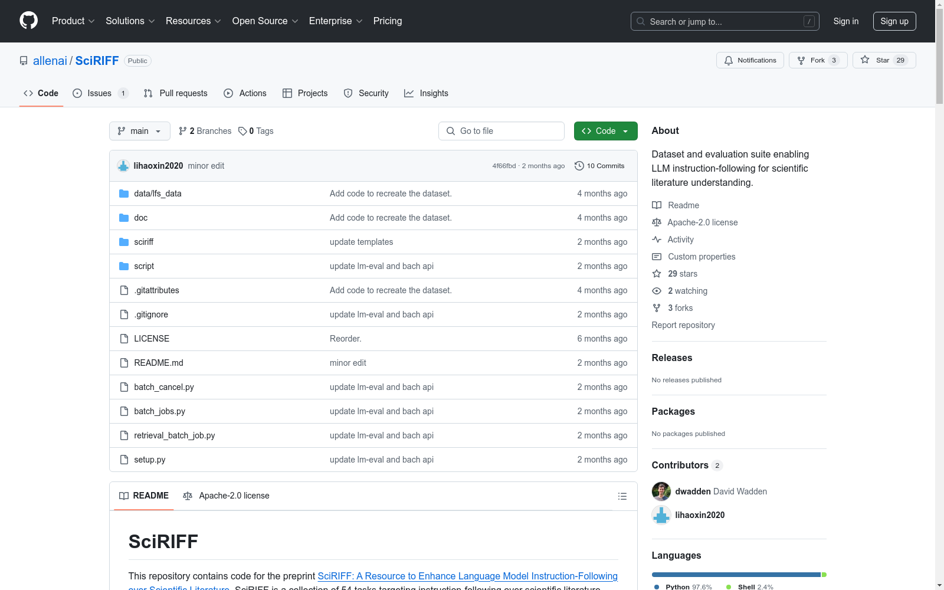The height and width of the screenshot is (590, 944).
Task: Switch to the Issues tab
Action: pyautogui.click(x=100, y=93)
